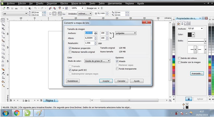Select portrait page orientation icon
This screenshot has width=214, height=120.
pyautogui.click(x=50, y=14)
